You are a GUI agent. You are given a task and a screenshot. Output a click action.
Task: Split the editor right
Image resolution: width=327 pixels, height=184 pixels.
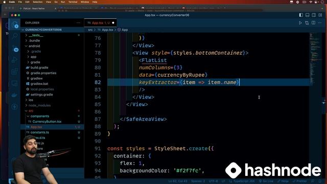(313, 22)
